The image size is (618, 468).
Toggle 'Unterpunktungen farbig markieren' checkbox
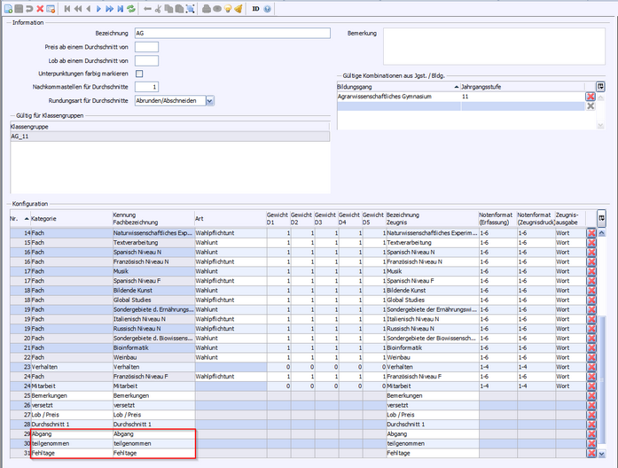(x=139, y=73)
